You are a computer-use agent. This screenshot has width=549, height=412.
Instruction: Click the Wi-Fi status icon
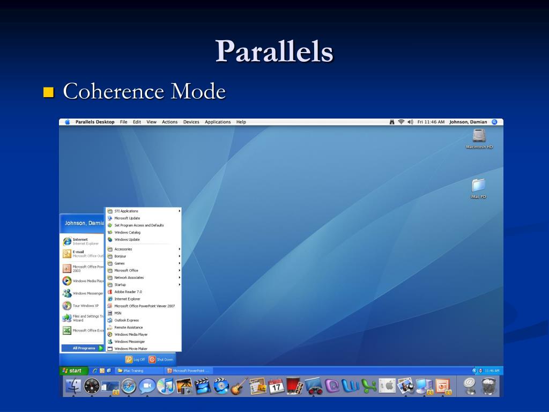pyautogui.click(x=401, y=122)
